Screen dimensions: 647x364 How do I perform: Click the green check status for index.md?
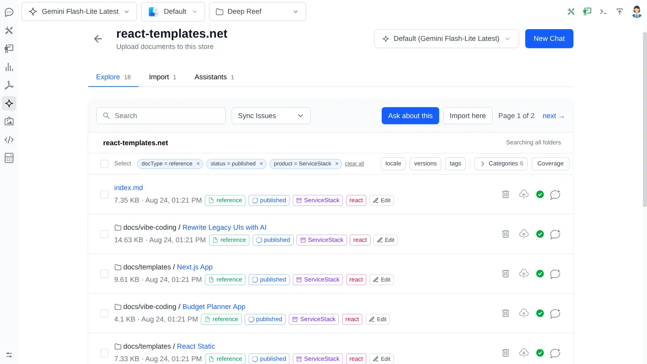[x=540, y=194]
